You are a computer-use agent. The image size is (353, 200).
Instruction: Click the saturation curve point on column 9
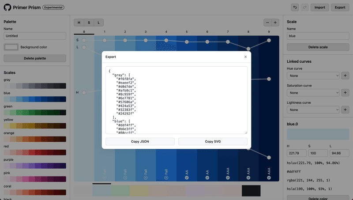pyautogui.click(x=269, y=40)
